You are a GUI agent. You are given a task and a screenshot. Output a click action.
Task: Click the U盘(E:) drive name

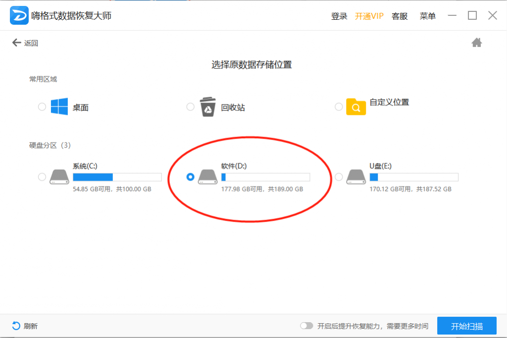381,166
